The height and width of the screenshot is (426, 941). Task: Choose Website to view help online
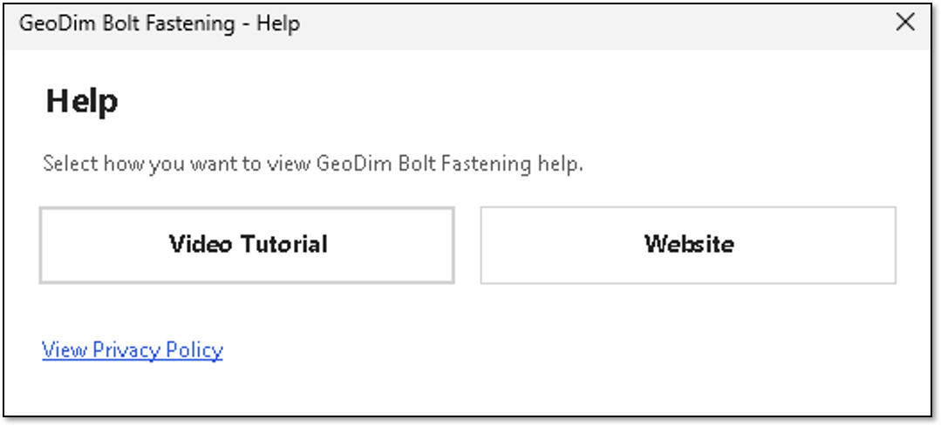coord(688,245)
